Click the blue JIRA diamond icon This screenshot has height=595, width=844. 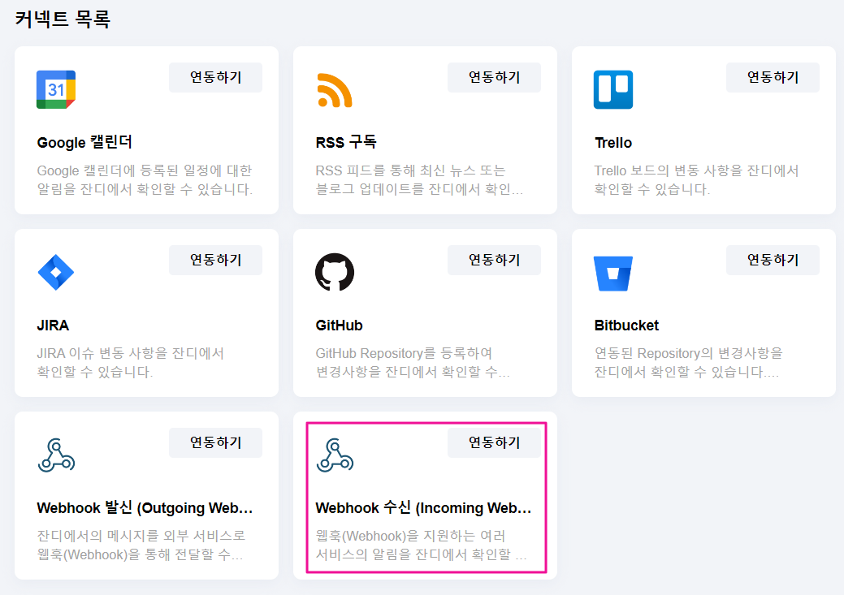56,272
